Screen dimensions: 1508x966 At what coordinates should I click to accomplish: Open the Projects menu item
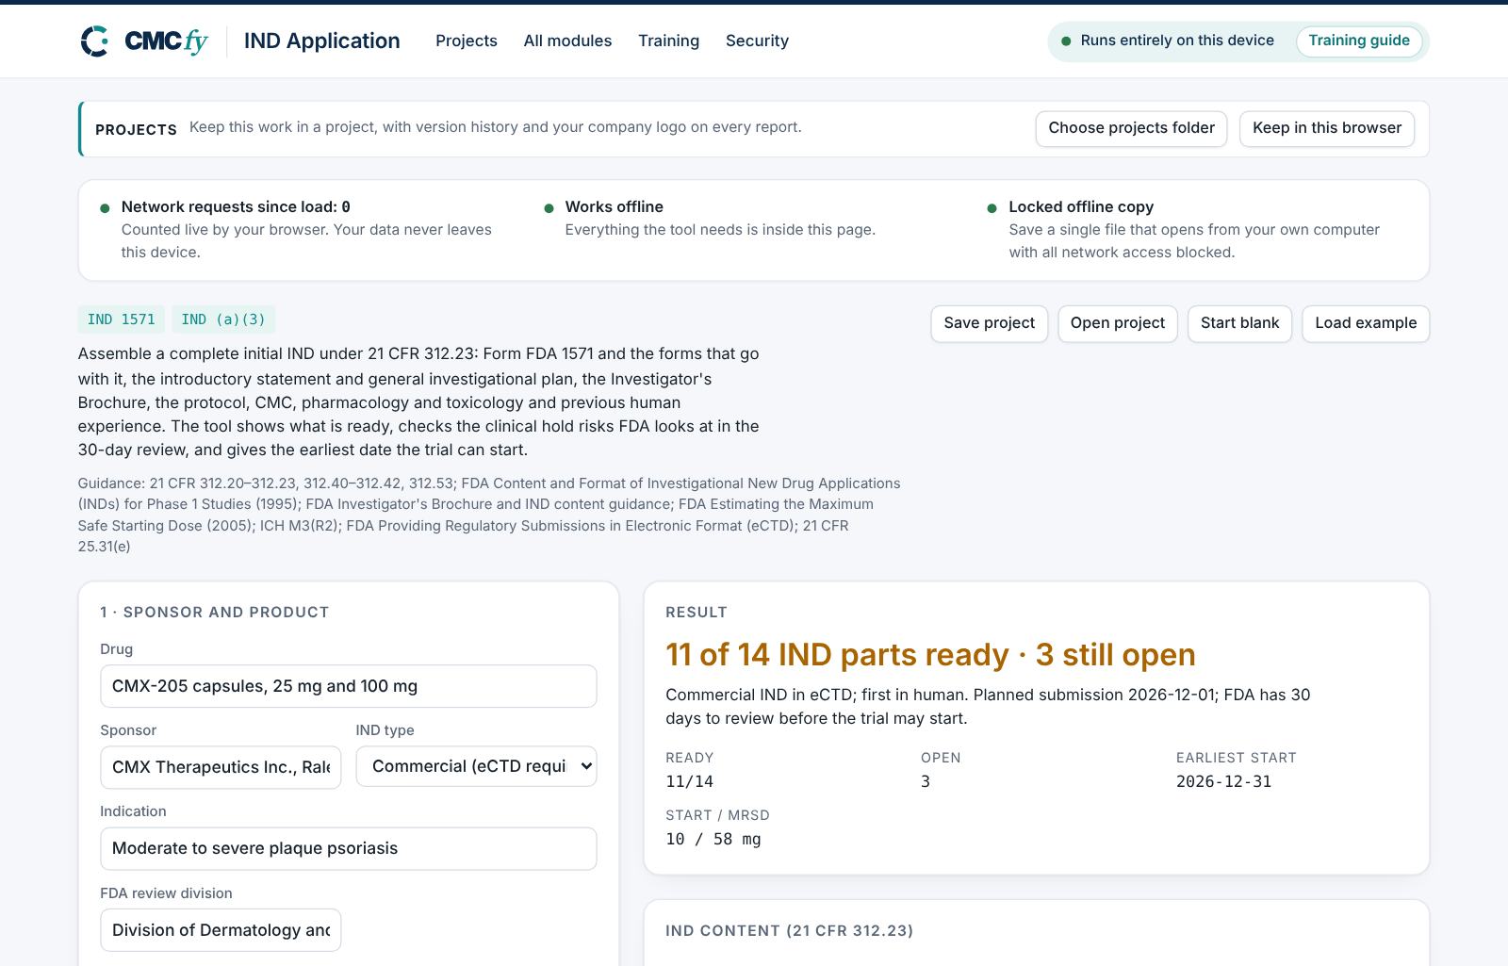tap(467, 41)
